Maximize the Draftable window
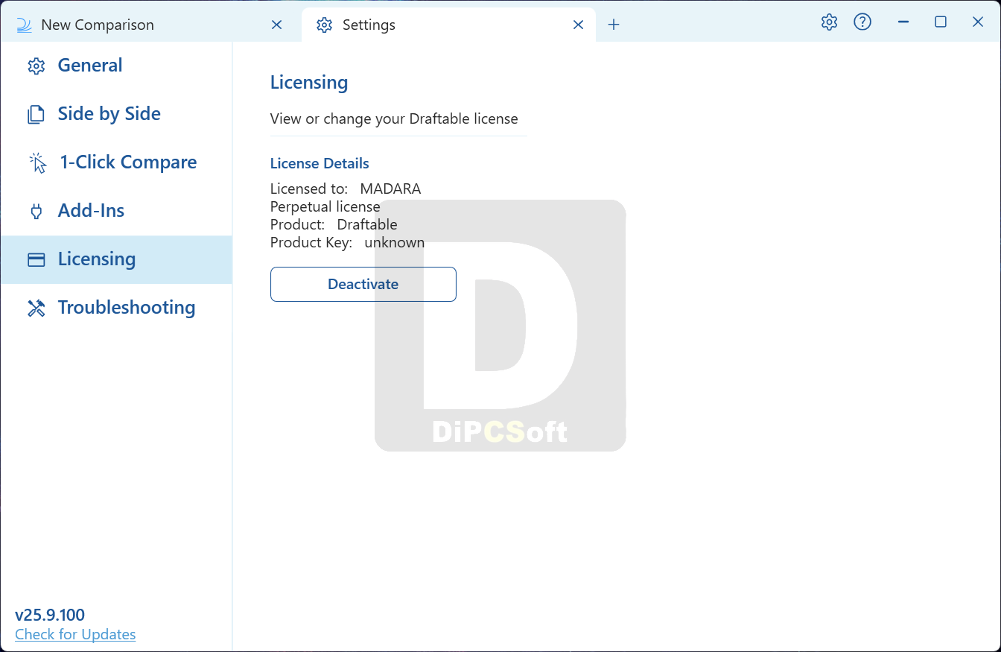 (941, 22)
